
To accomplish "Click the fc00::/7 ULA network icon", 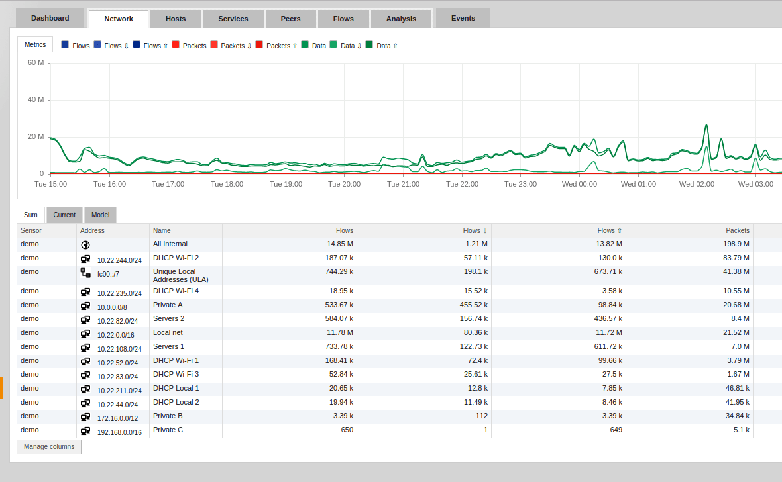I will coord(85,273).
